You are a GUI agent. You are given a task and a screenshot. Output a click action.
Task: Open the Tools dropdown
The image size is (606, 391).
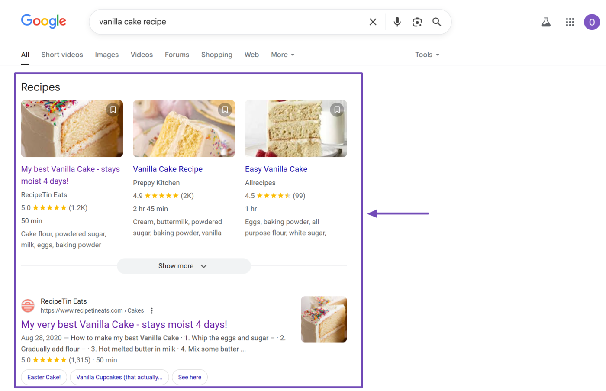point(427,55)
